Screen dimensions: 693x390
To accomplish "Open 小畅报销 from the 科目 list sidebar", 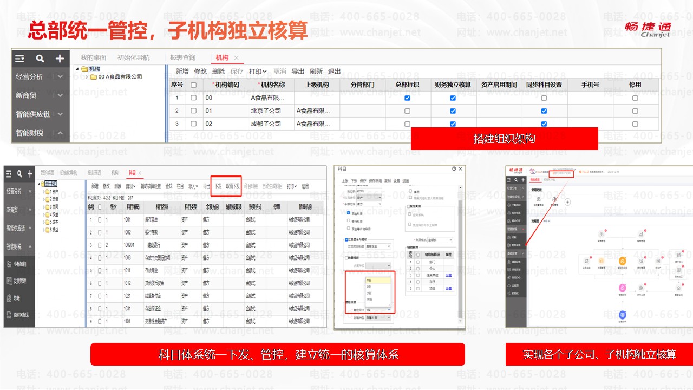I will [x=16, y=264].
